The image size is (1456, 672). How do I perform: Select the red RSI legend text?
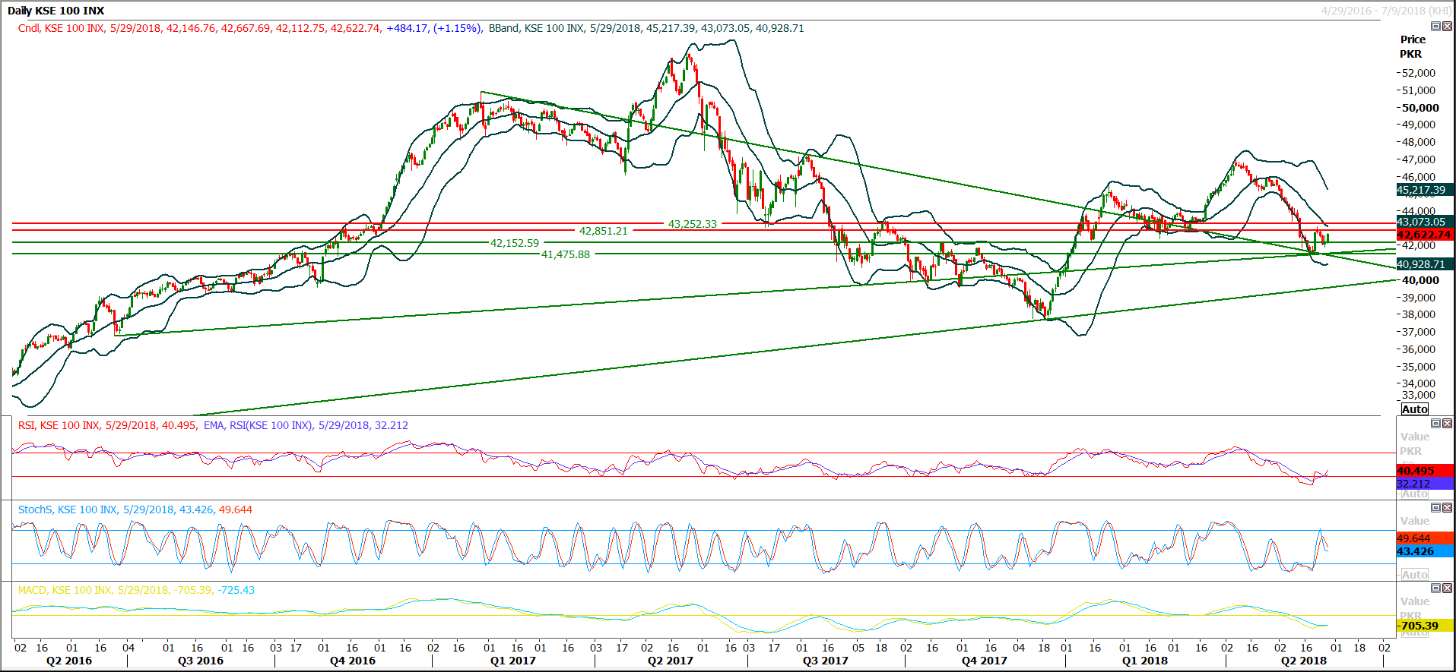pyautogui.click(x=107, y=425)
